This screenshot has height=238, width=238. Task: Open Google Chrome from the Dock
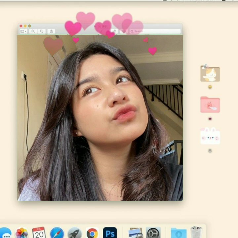click(x=92, y=233)
